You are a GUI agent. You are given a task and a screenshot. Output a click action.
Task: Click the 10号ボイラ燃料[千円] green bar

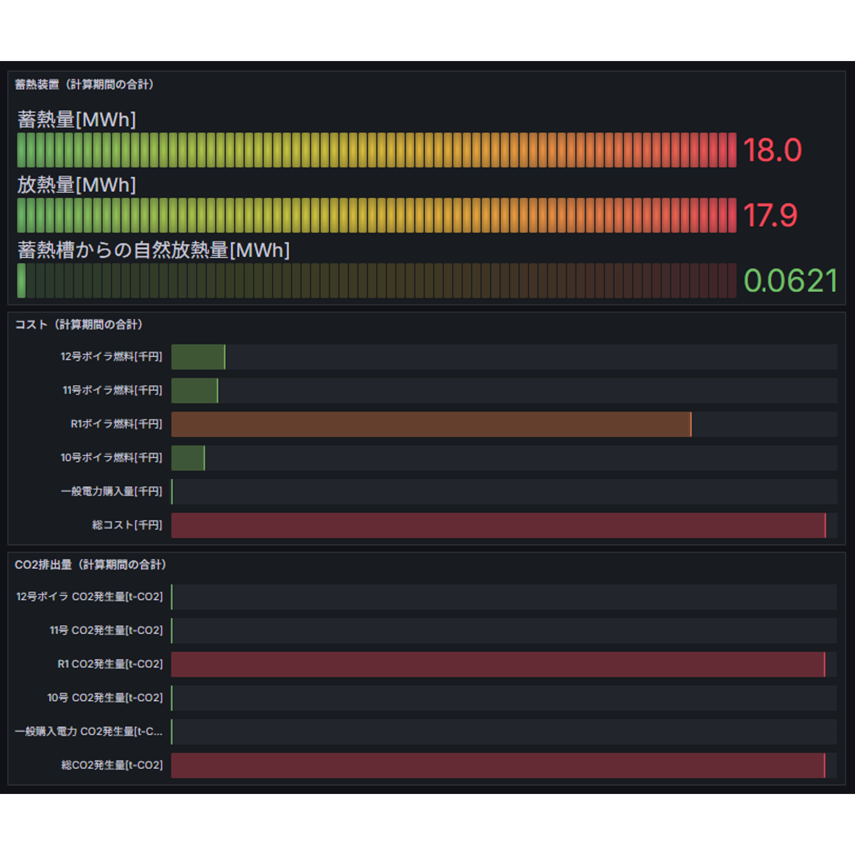point(188,458)
